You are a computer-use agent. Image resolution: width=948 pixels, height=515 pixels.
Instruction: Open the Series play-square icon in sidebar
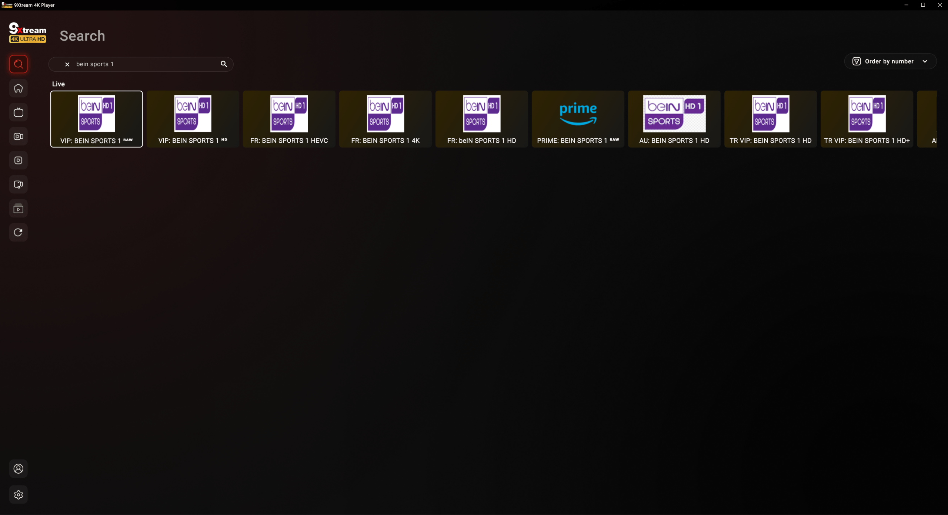tap(18, 160)
